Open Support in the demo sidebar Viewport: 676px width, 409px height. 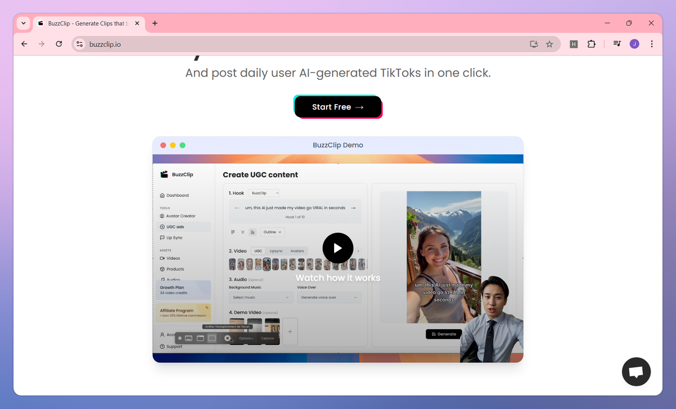tap(171, 347)
